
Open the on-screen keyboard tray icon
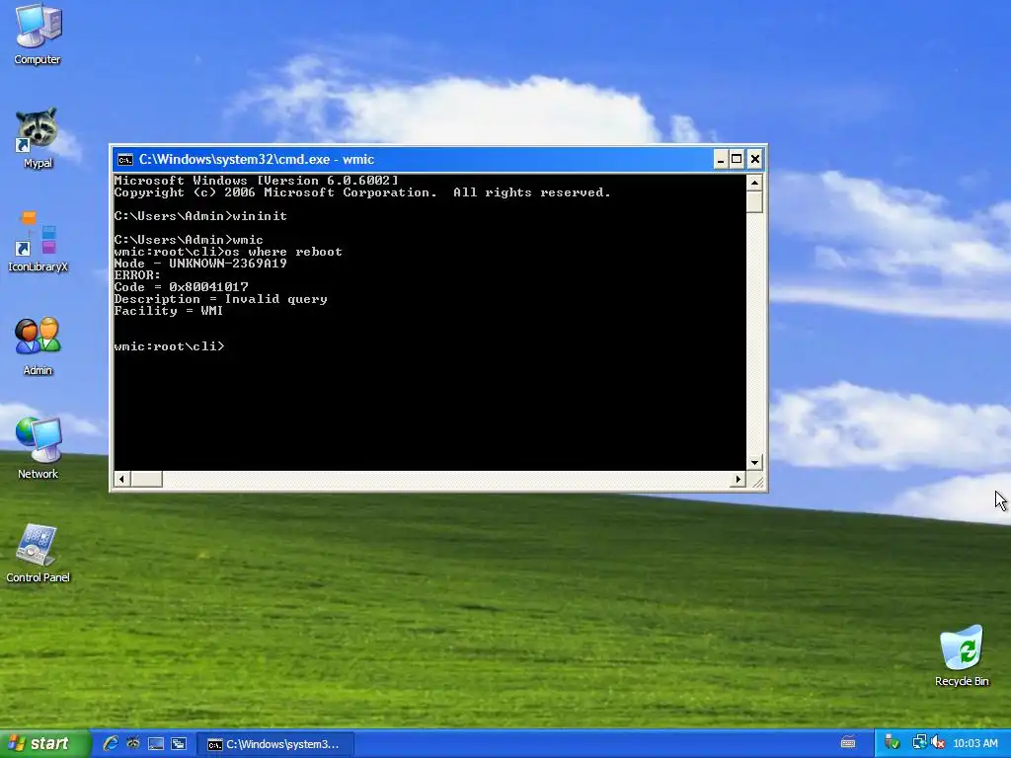pos(848,743)
